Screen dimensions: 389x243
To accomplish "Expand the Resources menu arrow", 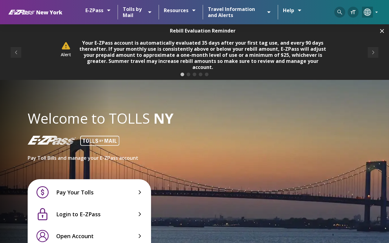I will [194, 10].
